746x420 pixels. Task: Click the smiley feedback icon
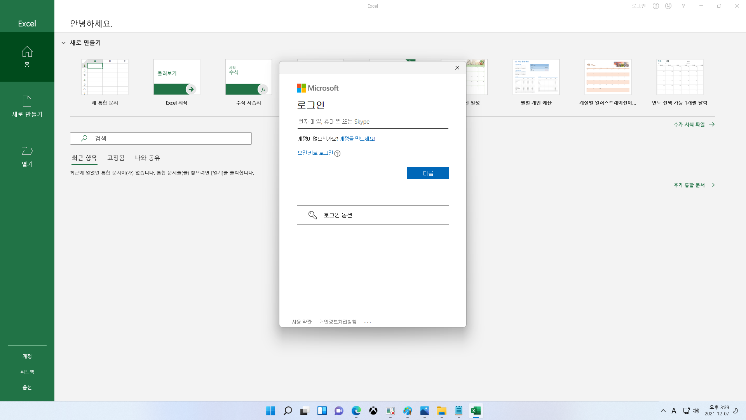point(656,6)
